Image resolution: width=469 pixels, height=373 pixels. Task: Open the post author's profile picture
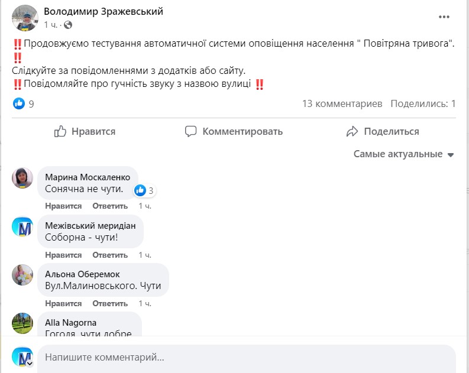[25, 18]
